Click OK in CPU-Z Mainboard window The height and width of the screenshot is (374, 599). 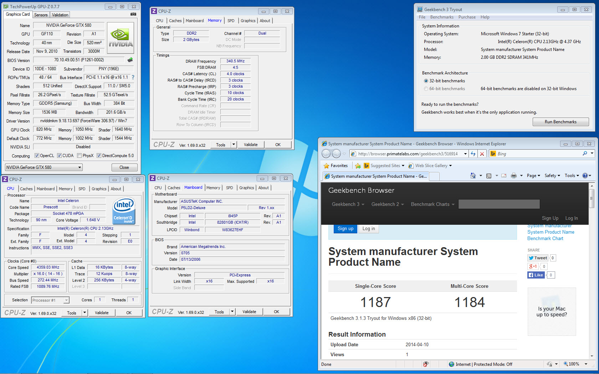pos(276,312)
